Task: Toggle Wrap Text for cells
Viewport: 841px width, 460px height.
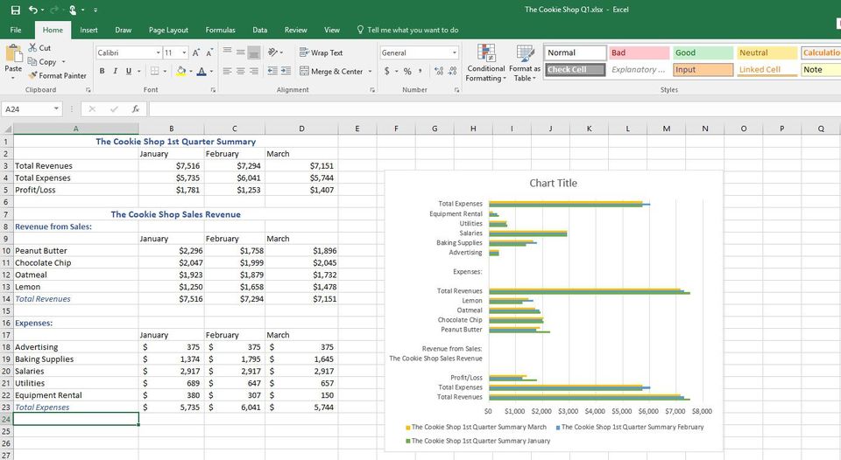Action: click(321, 52)
